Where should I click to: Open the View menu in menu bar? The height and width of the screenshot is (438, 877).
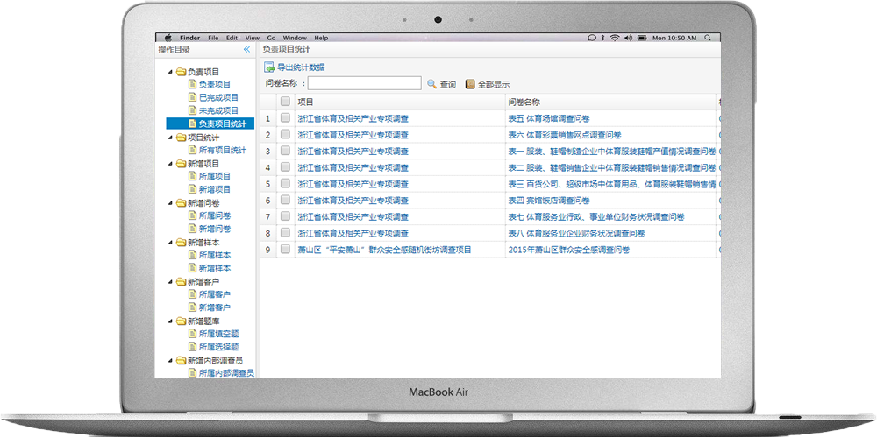[x=253, y=38]
